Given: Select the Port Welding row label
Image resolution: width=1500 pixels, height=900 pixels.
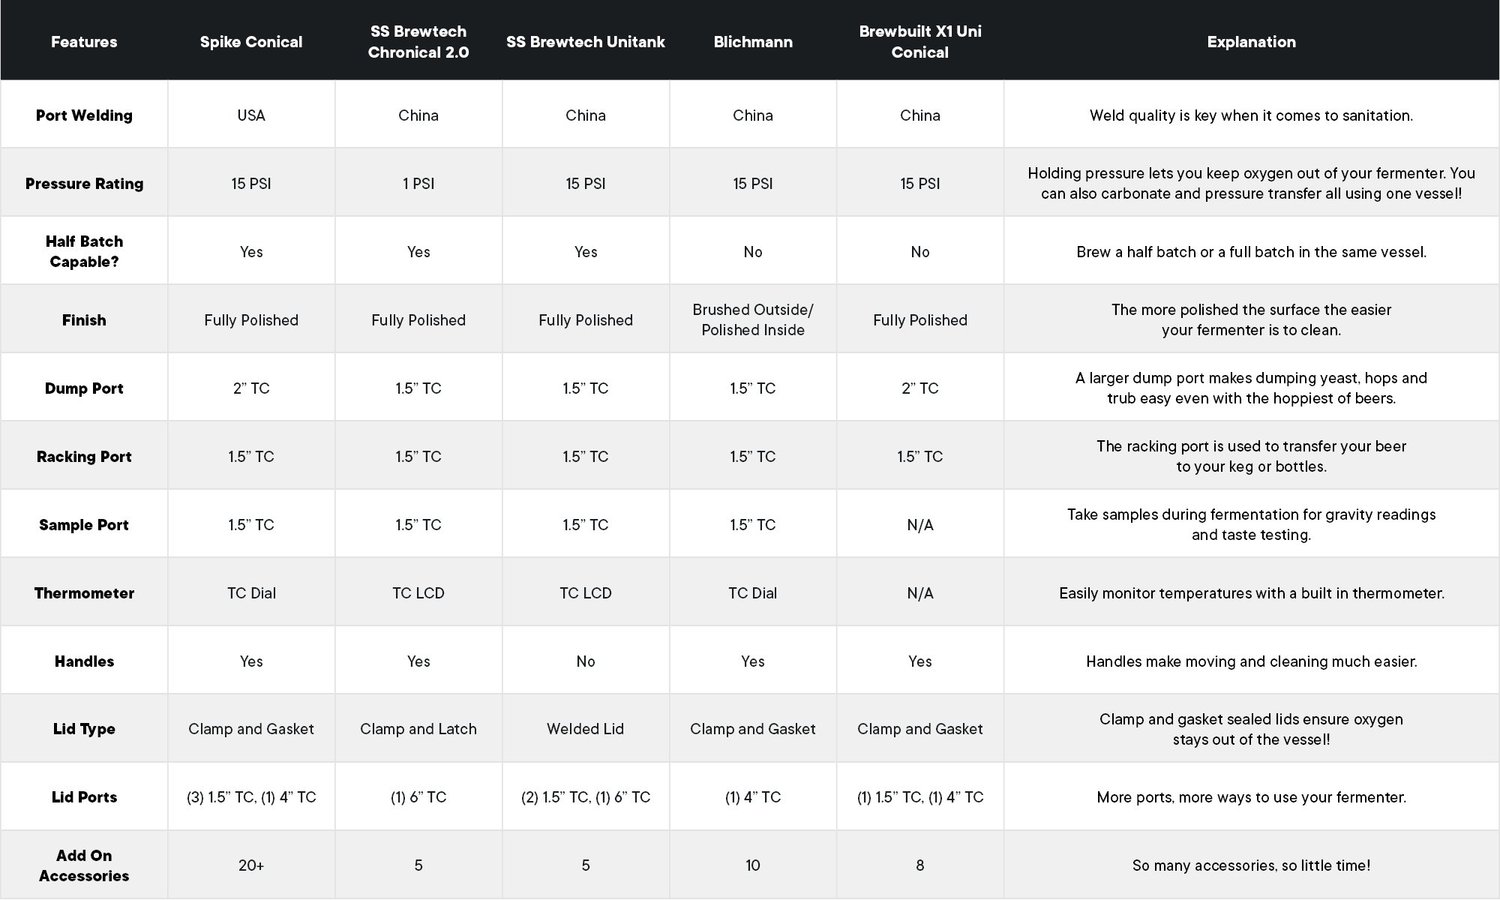Looking at the screenshot, I should click(x=84, y=115).
